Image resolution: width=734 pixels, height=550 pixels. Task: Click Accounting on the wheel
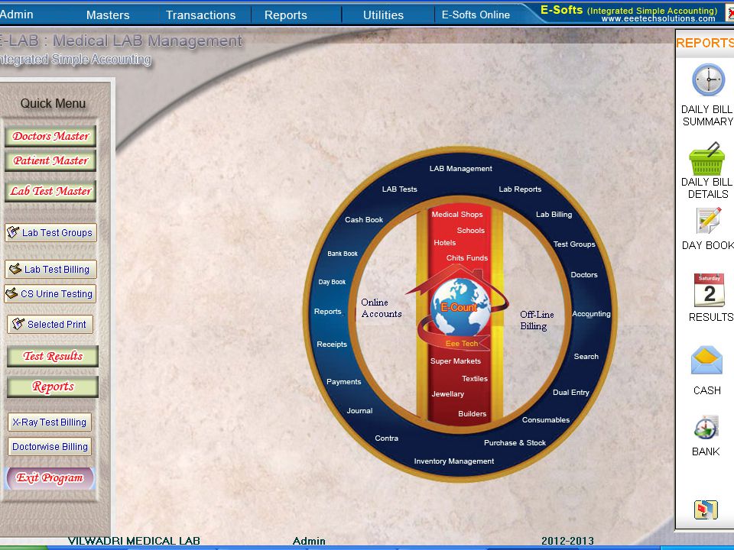[591, 314]
